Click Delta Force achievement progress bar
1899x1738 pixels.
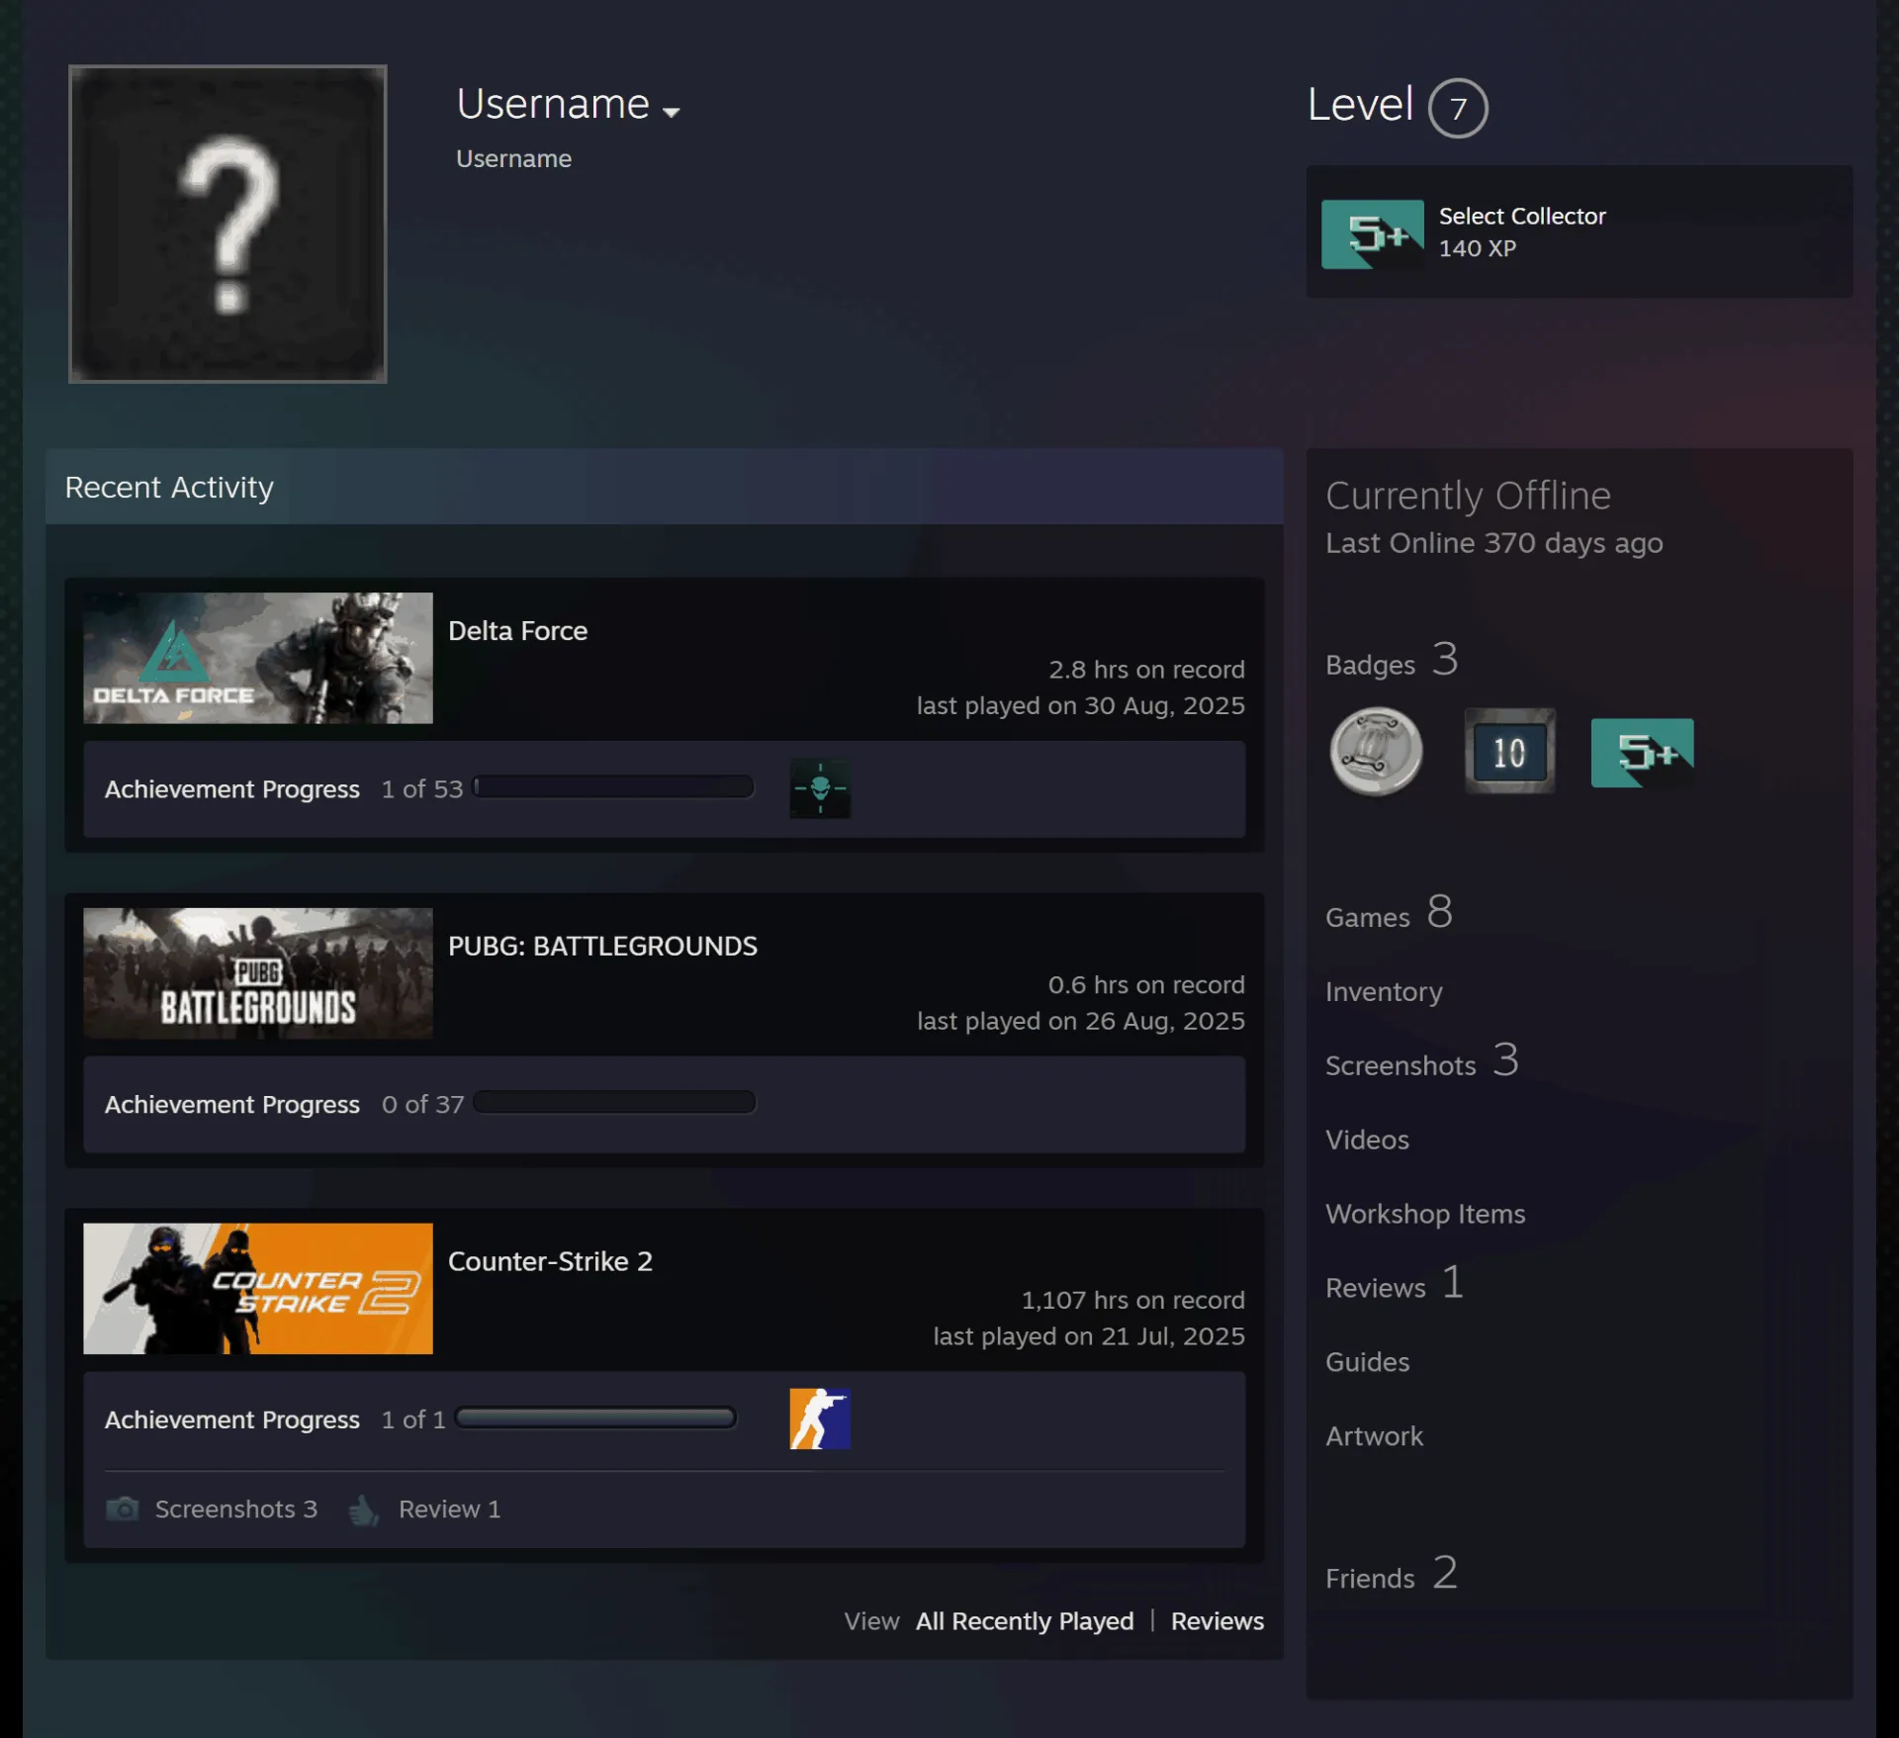613,787
